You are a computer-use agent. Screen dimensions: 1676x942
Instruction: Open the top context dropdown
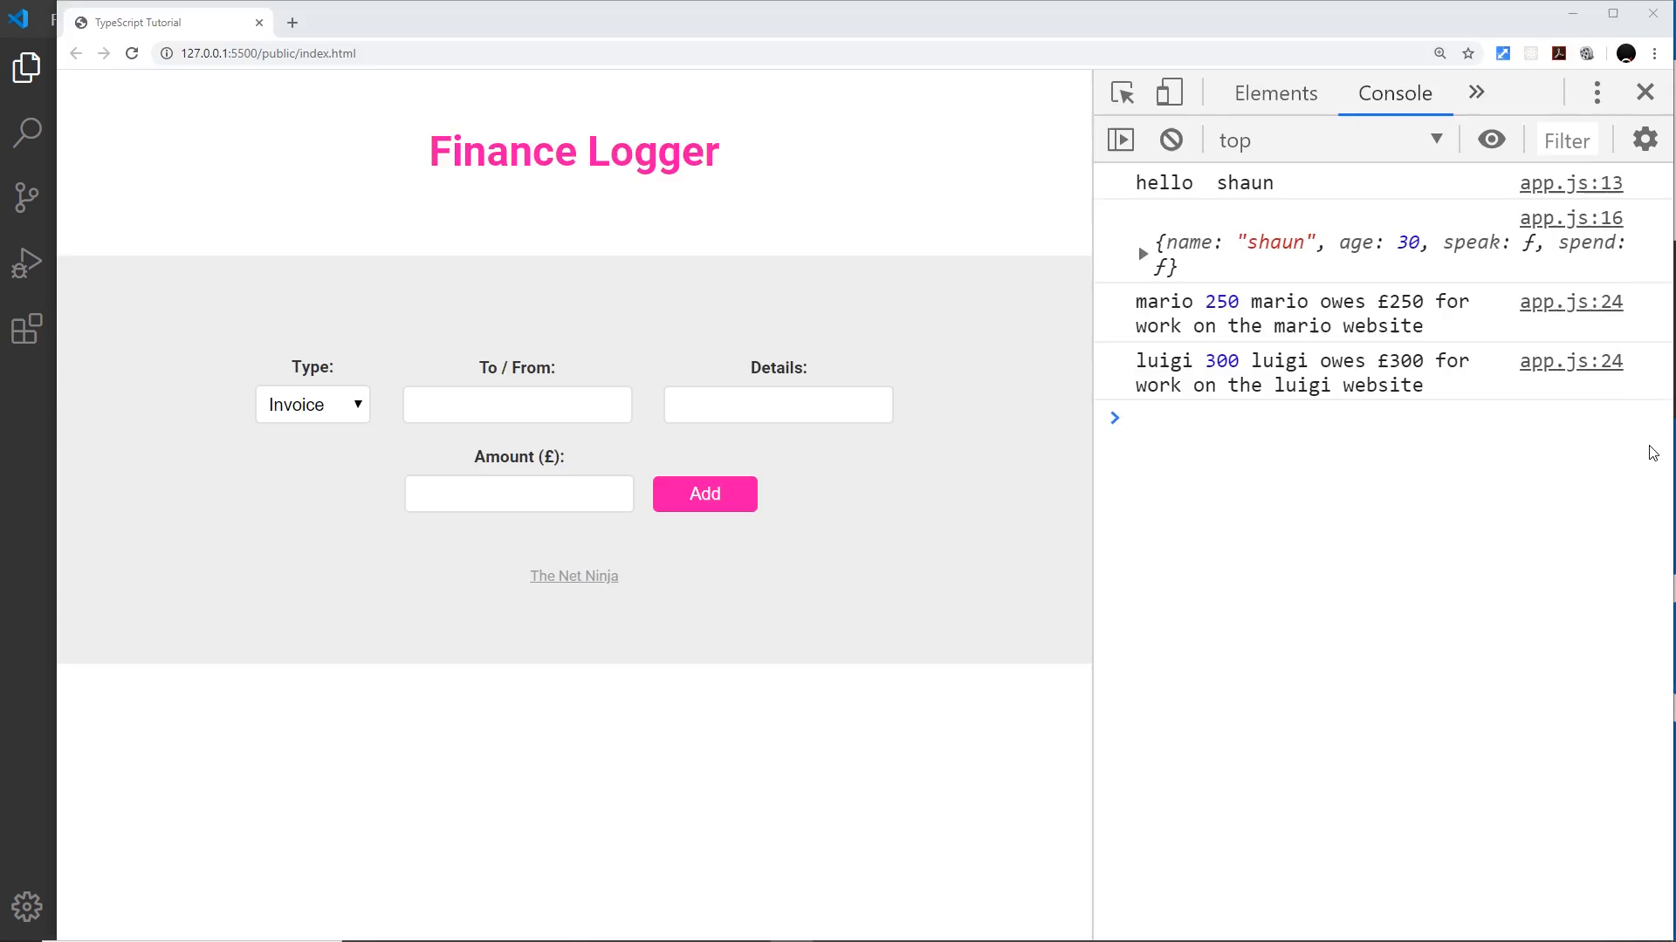[1331, 140]
